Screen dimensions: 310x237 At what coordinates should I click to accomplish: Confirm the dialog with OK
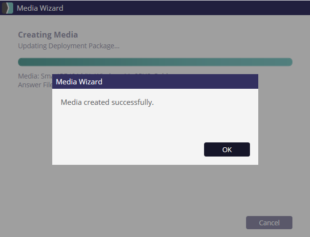[x=227, y=150]
